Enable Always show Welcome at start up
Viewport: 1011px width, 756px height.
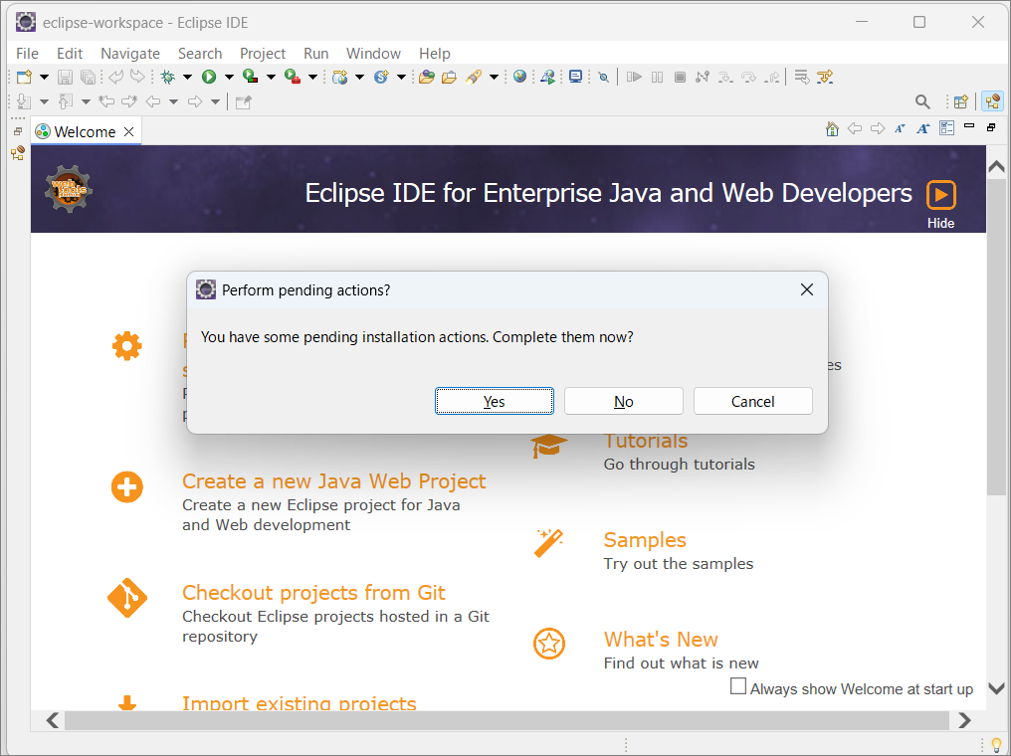[x=738, y=685]
